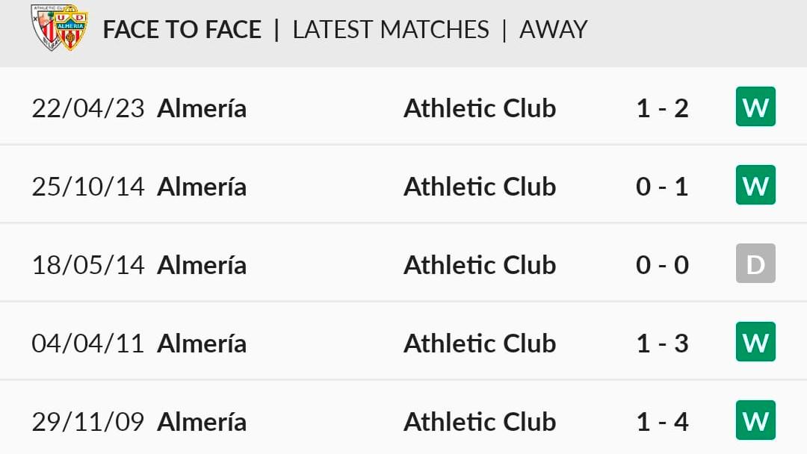Open the 1 - 2 score result
This screenshot has width=807, height=454.
[662, 108]
